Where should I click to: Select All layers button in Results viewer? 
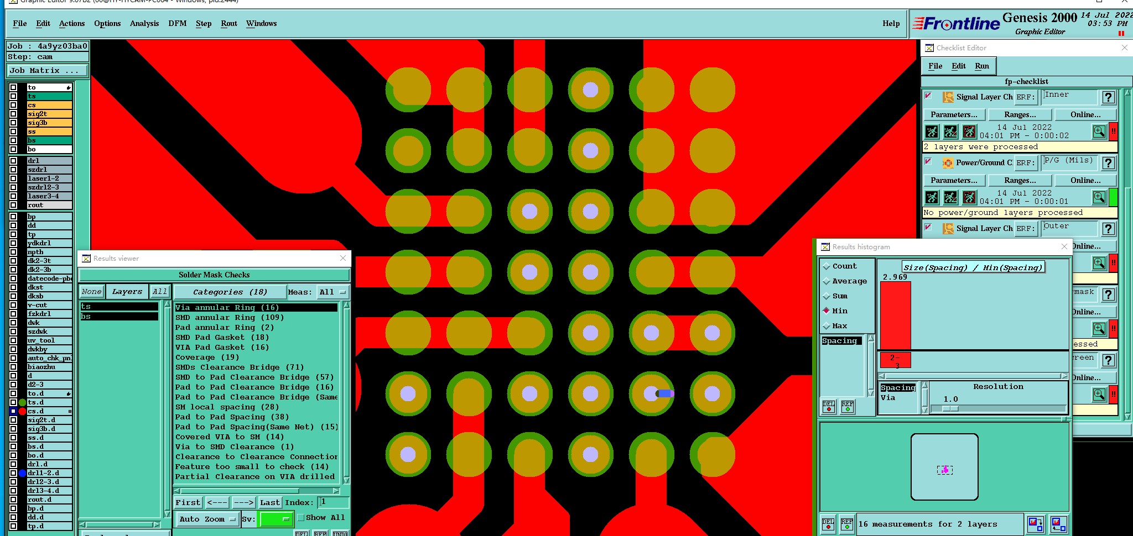pyautogui.click(x=160, y=292)
